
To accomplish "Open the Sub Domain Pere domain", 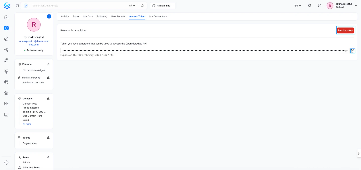I will (32, 116).
